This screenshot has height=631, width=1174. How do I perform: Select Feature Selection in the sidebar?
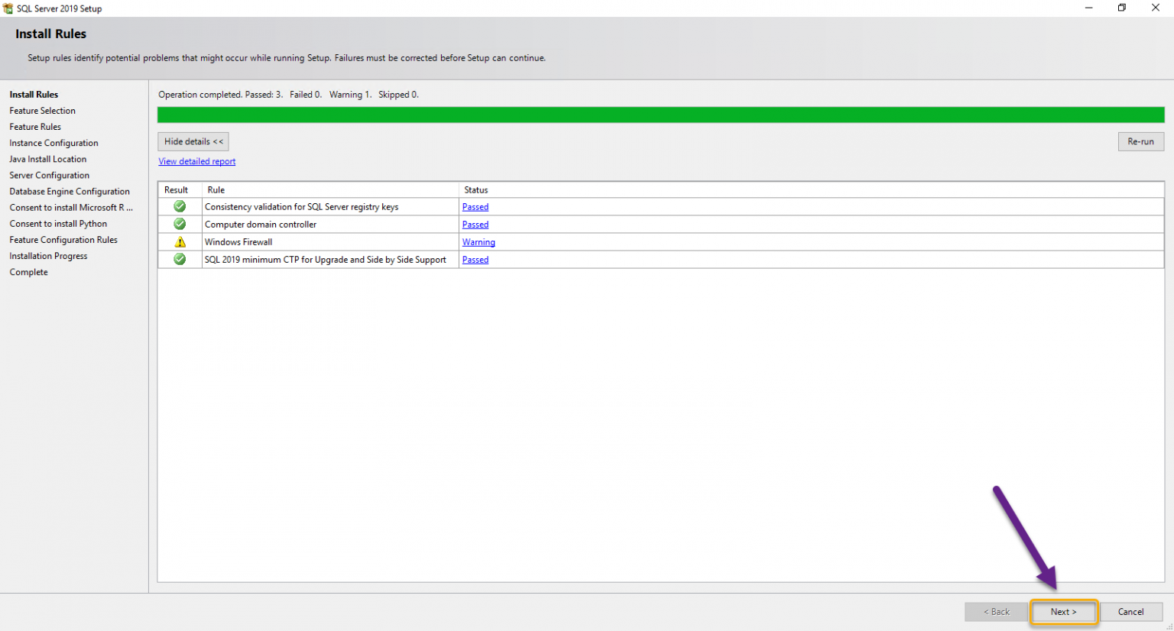click(x=42, y=110)
